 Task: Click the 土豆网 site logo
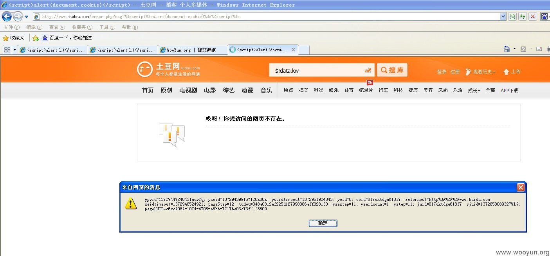coord(168,69)
